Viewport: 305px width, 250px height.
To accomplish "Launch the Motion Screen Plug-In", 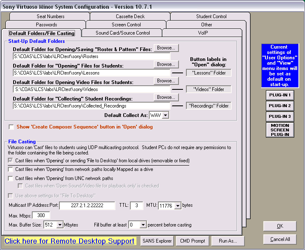I will point(280,130).
